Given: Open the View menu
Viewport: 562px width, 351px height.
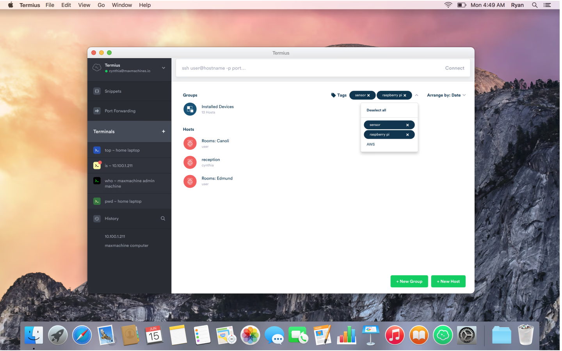Looking at the screenshot, I should 84,5.
